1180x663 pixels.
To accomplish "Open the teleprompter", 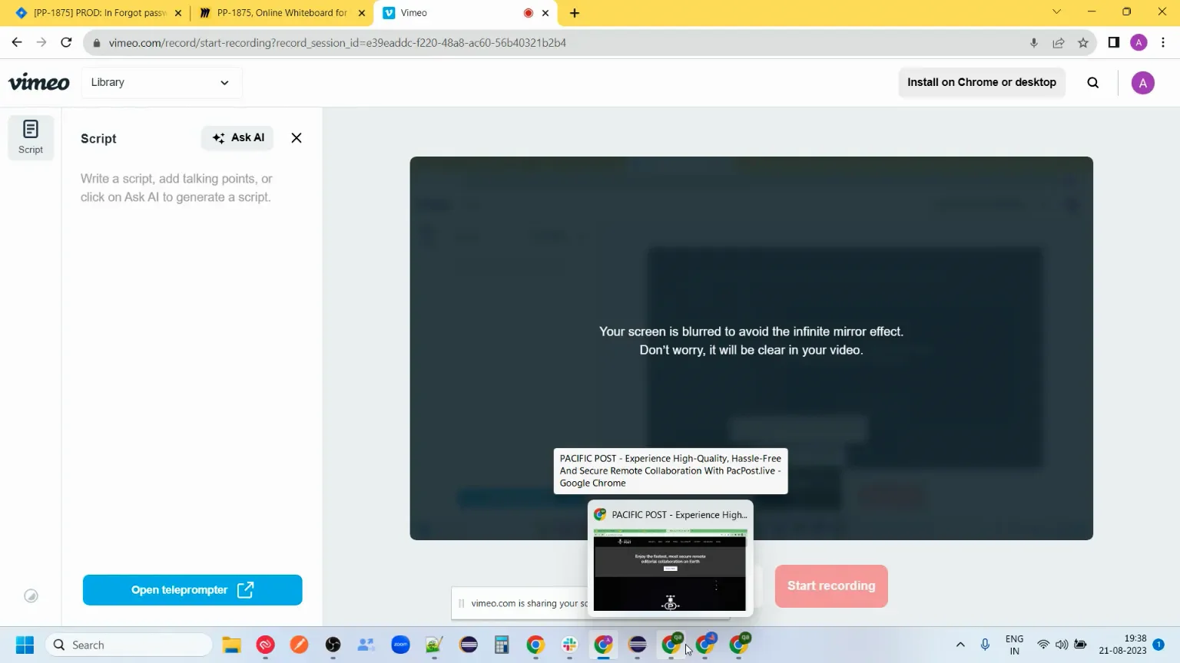I will pos(193,590).
